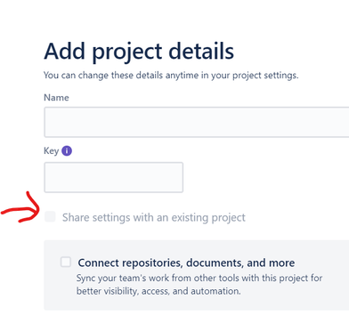Click the 'Key' field label
Screen dimensions: 349x323
(52, 151)
